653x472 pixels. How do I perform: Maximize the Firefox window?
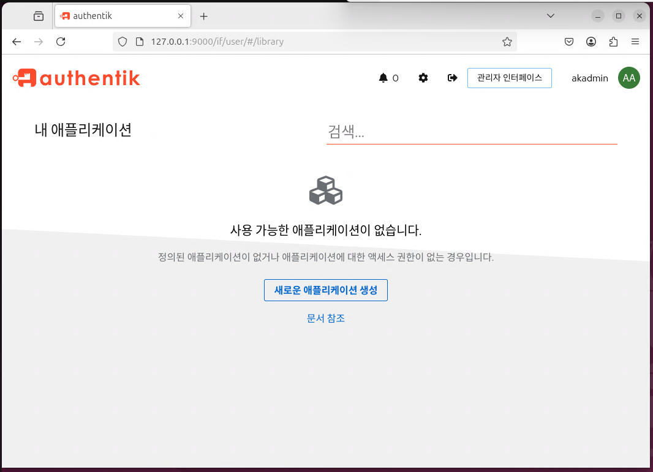(619, 17)
